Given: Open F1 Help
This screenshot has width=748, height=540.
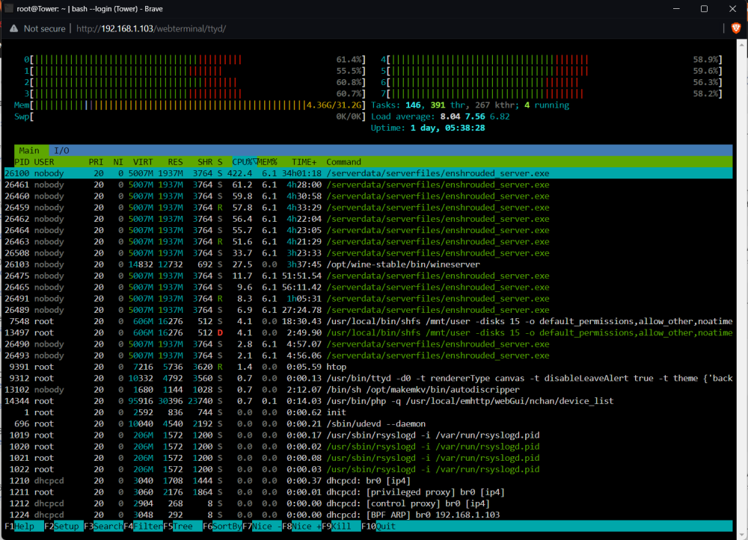Looking at the screenshot, I should click(25, 527).
